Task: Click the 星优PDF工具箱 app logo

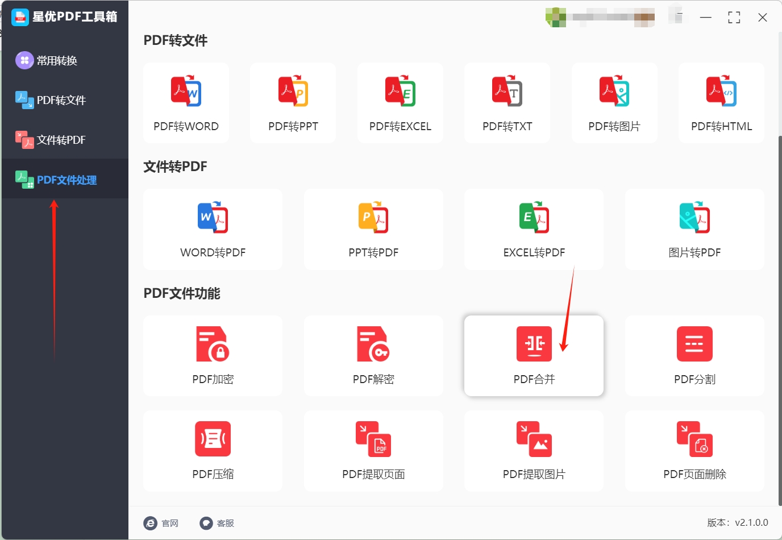Action: coord(20,17)
